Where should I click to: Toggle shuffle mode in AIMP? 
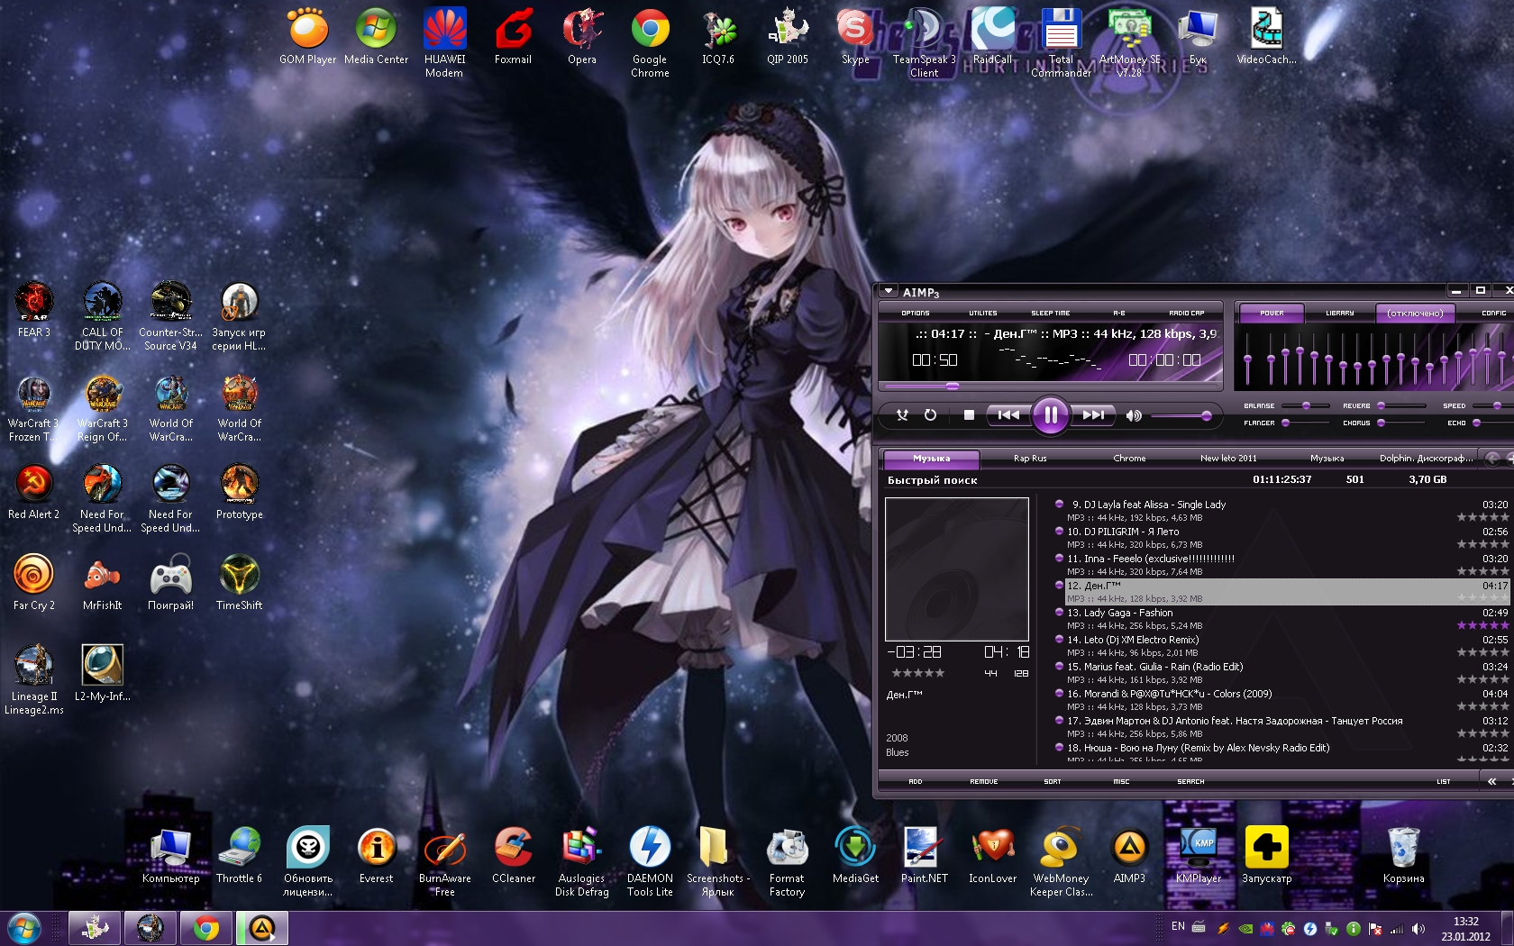pos(902,415)
